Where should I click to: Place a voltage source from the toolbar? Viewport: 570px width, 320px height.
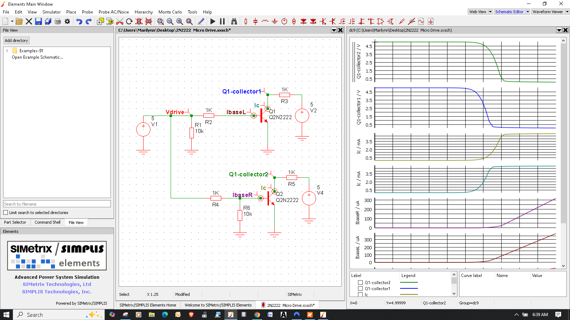(284, 21)
